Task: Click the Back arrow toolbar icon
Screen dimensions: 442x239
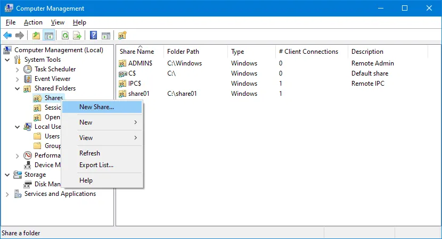Action: [x=7, y=36]
